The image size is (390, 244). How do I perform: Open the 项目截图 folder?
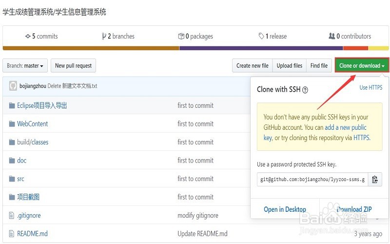tap(28, 197)
